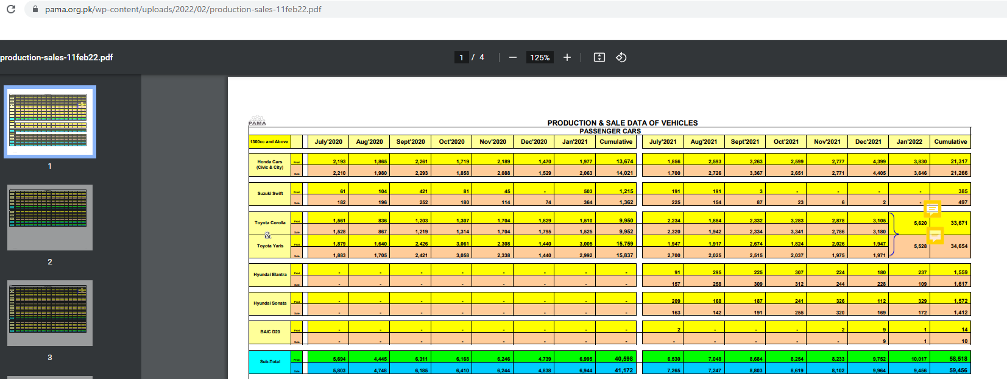Click Hyundai Sonata cumulative value 1,572
This screenshot has width=1007, height=379.
coord(960,301)
